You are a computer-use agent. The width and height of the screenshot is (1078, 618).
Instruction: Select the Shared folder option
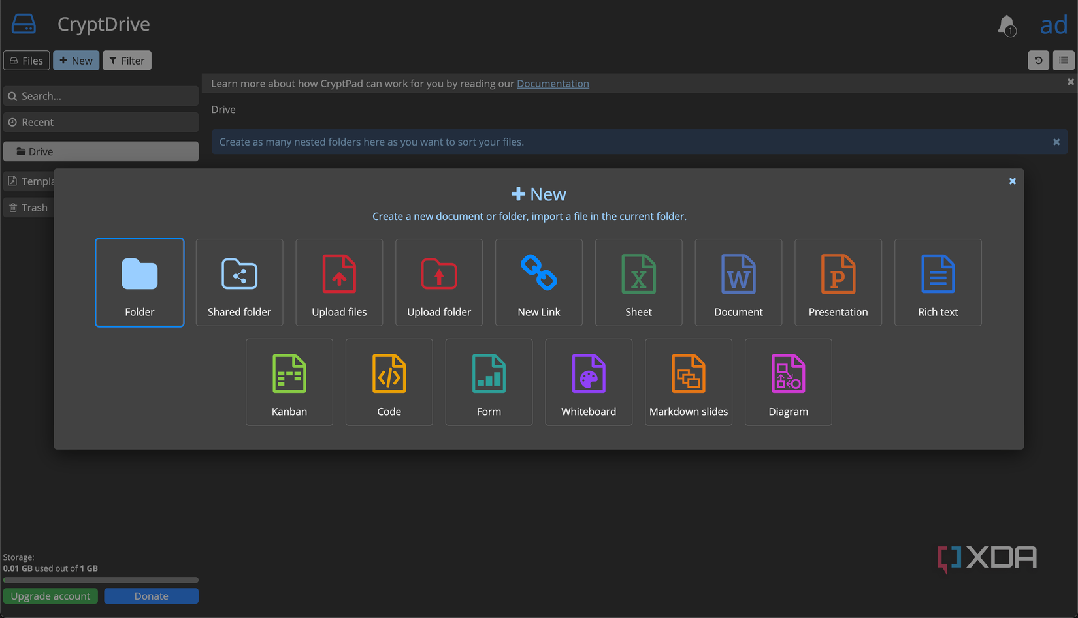tap(239, 282)
